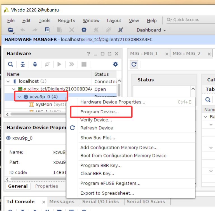
Task: Close the MIG - MIG_1 tab
Action: [x=167, y=54]
